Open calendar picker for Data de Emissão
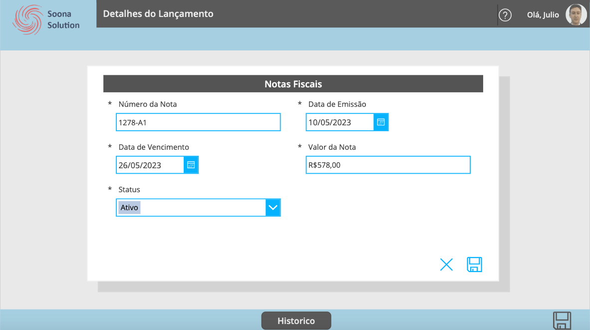Viewport: 590px width, 330px height. coord(381,122)
